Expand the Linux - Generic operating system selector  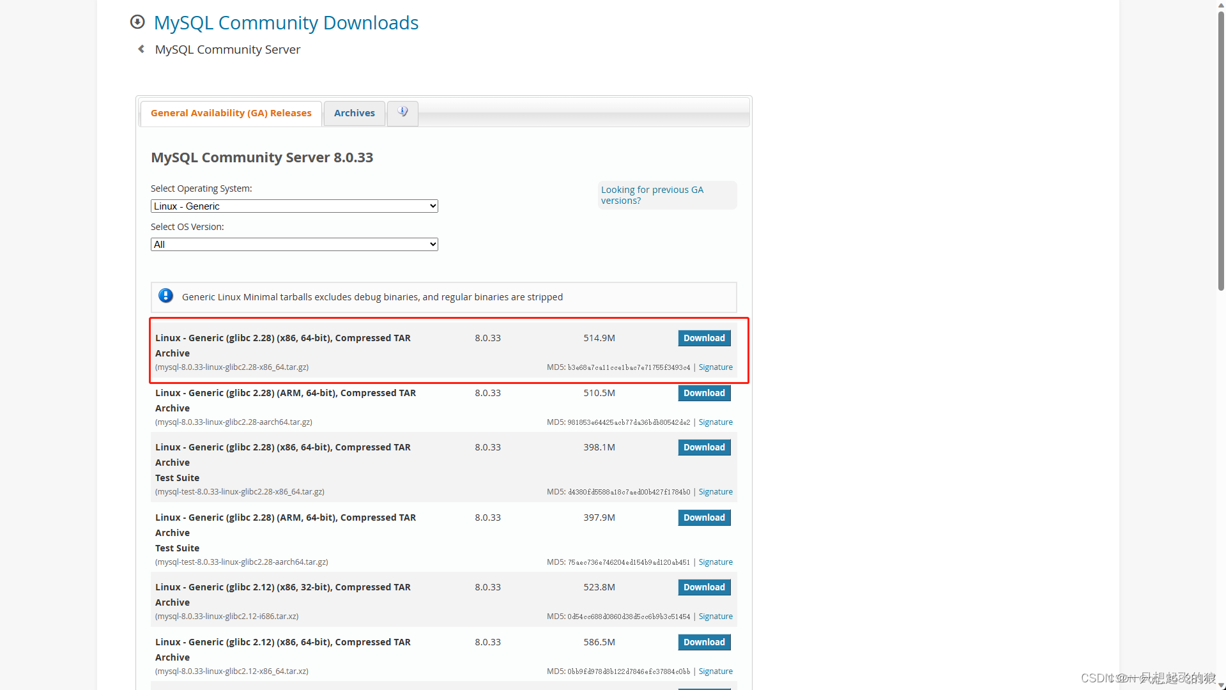click(294, 206)
